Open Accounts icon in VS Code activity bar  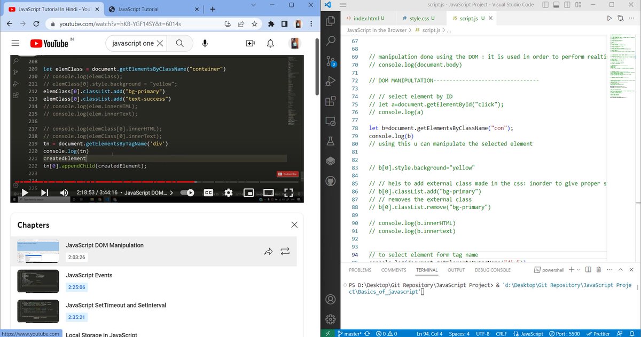click(x=331, y=300)
